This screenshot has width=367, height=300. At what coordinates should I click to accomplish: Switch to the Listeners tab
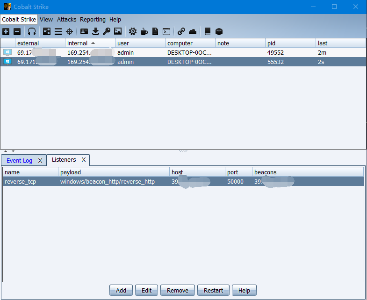tap(64, 160)
